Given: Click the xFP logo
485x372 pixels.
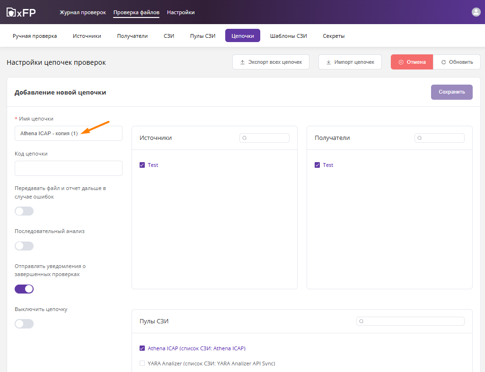Looking at the screenshot, I should tap(21, 12).
